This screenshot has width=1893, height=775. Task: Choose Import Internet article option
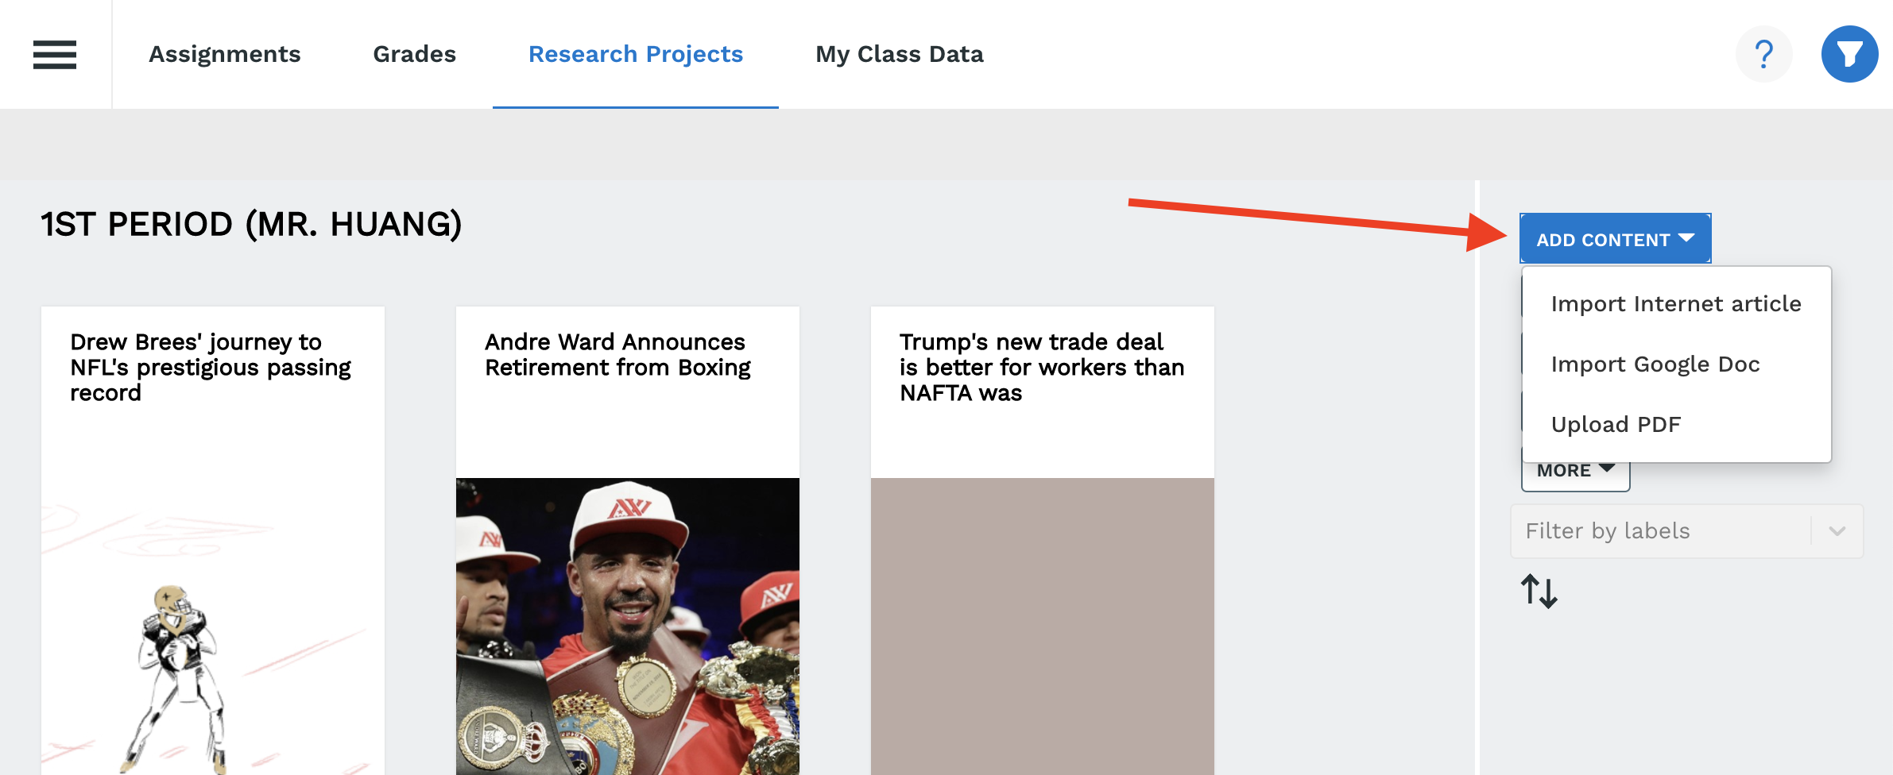click(x=1675, y=304)
